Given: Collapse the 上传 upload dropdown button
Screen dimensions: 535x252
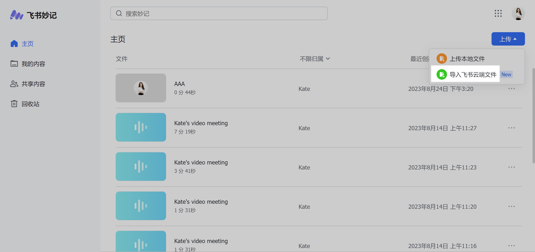Looking at the screenshot, I should [x=508, y=39].
